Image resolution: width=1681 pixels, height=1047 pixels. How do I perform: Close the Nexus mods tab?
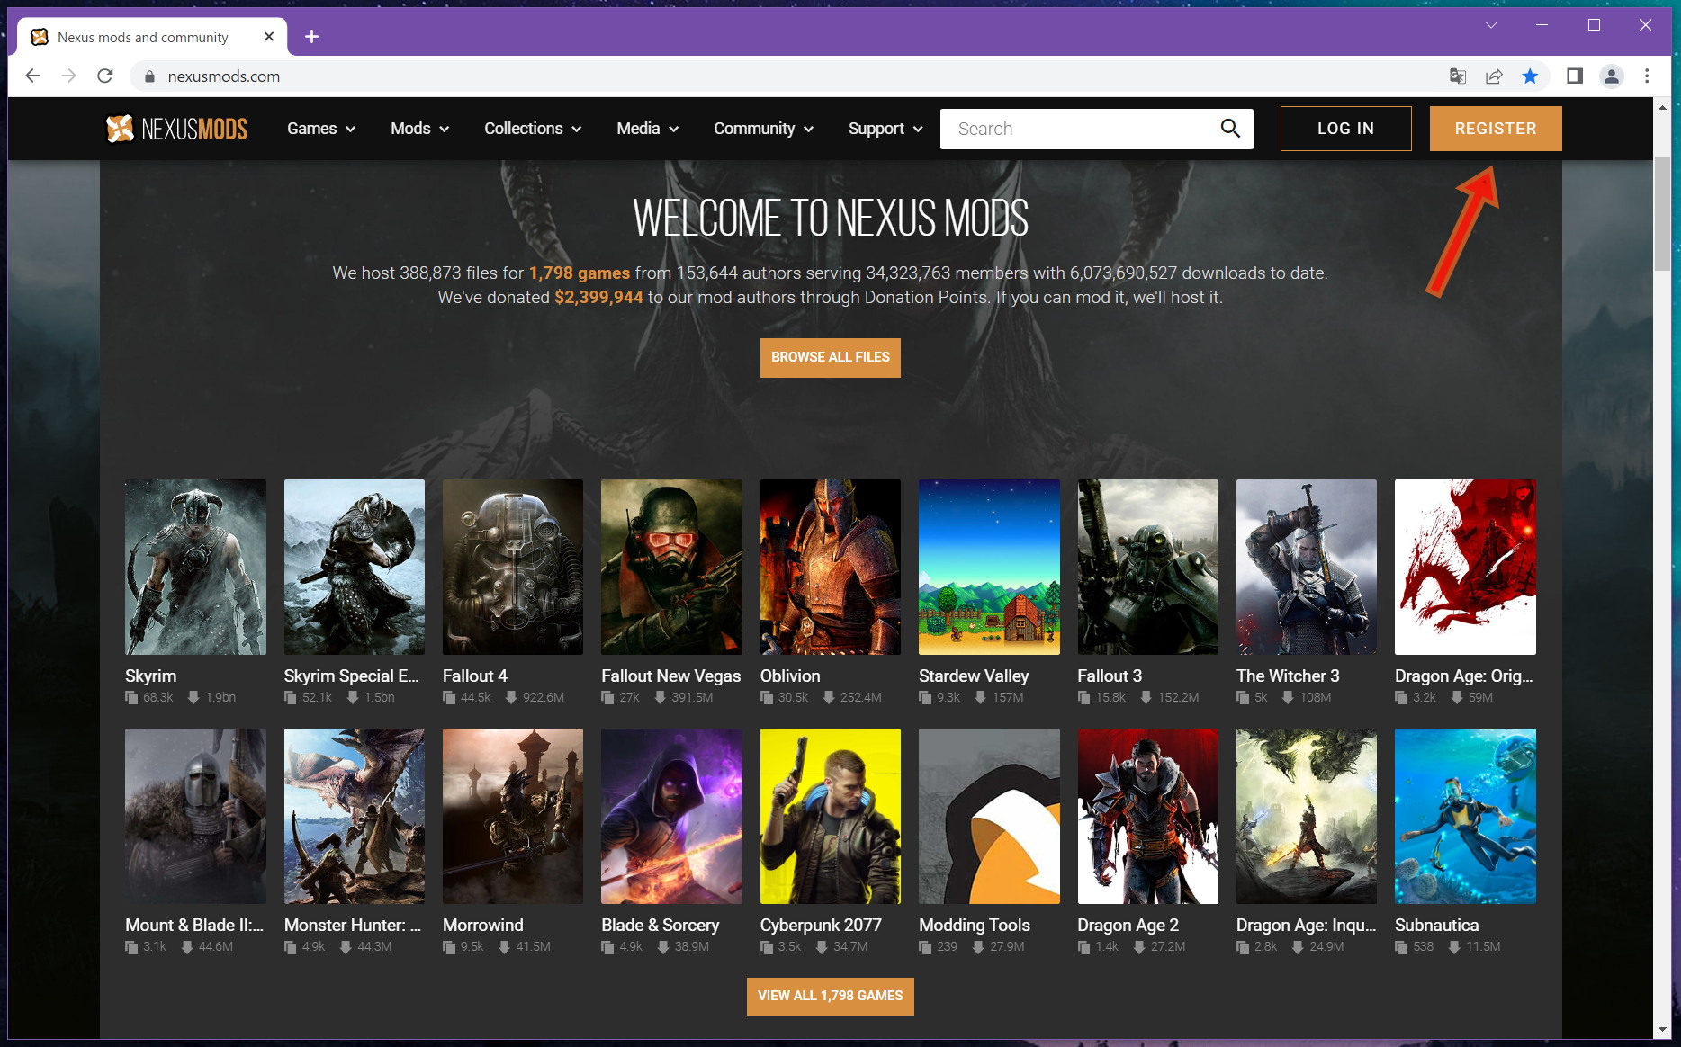[x=268, y=37]
